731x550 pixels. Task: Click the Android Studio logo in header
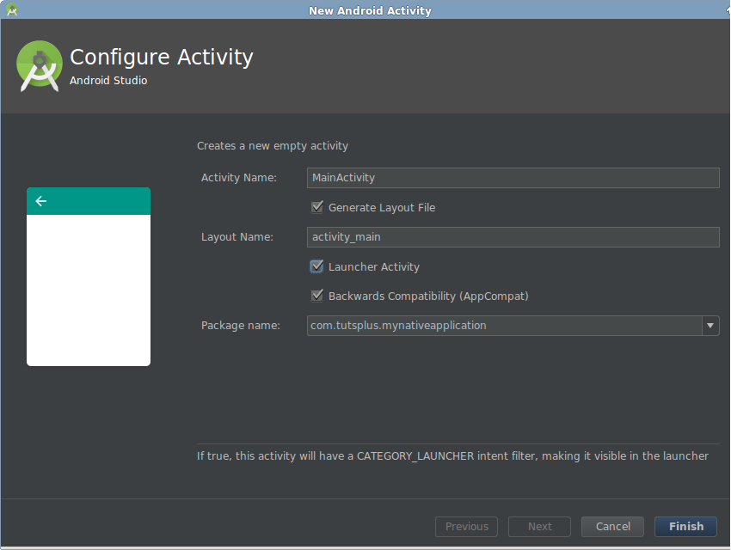40,66
